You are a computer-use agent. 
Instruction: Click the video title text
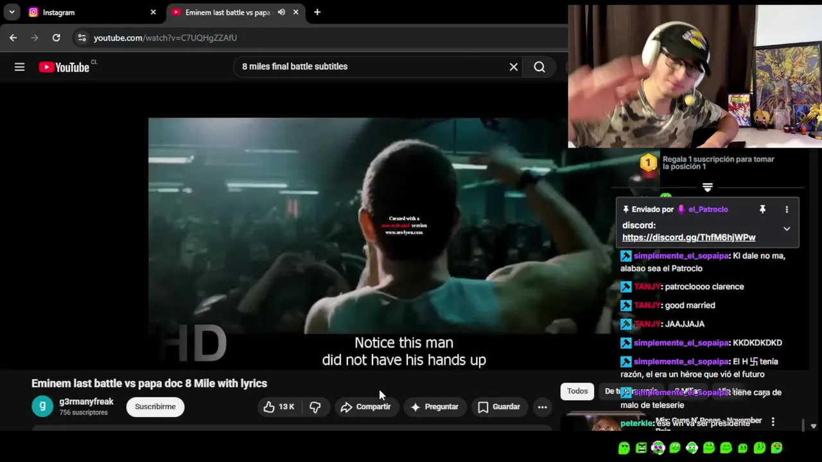tap(149, 383)
